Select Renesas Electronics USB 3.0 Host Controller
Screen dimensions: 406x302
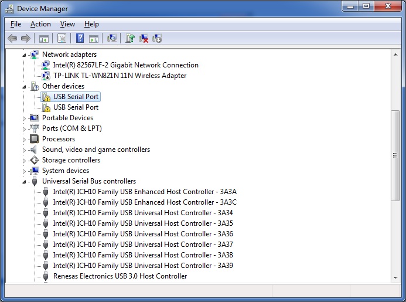click(120, 276)
